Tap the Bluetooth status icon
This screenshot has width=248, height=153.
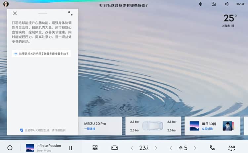(200, 4)
